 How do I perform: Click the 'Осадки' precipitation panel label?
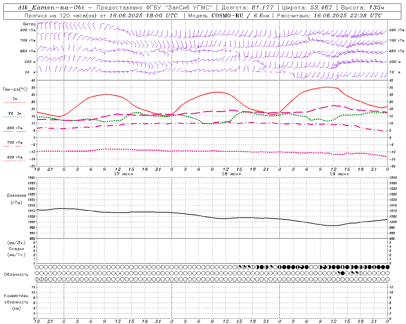point(16,249)
